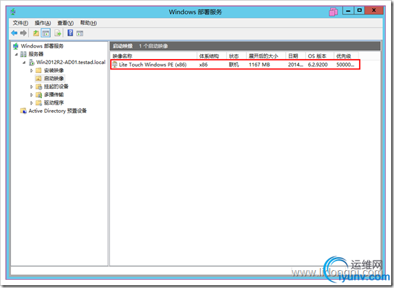The image size is (394, 288).
Task: Click the 挂起的设备 folder icon
Action: pyautogui.click(x=39, y=87)
